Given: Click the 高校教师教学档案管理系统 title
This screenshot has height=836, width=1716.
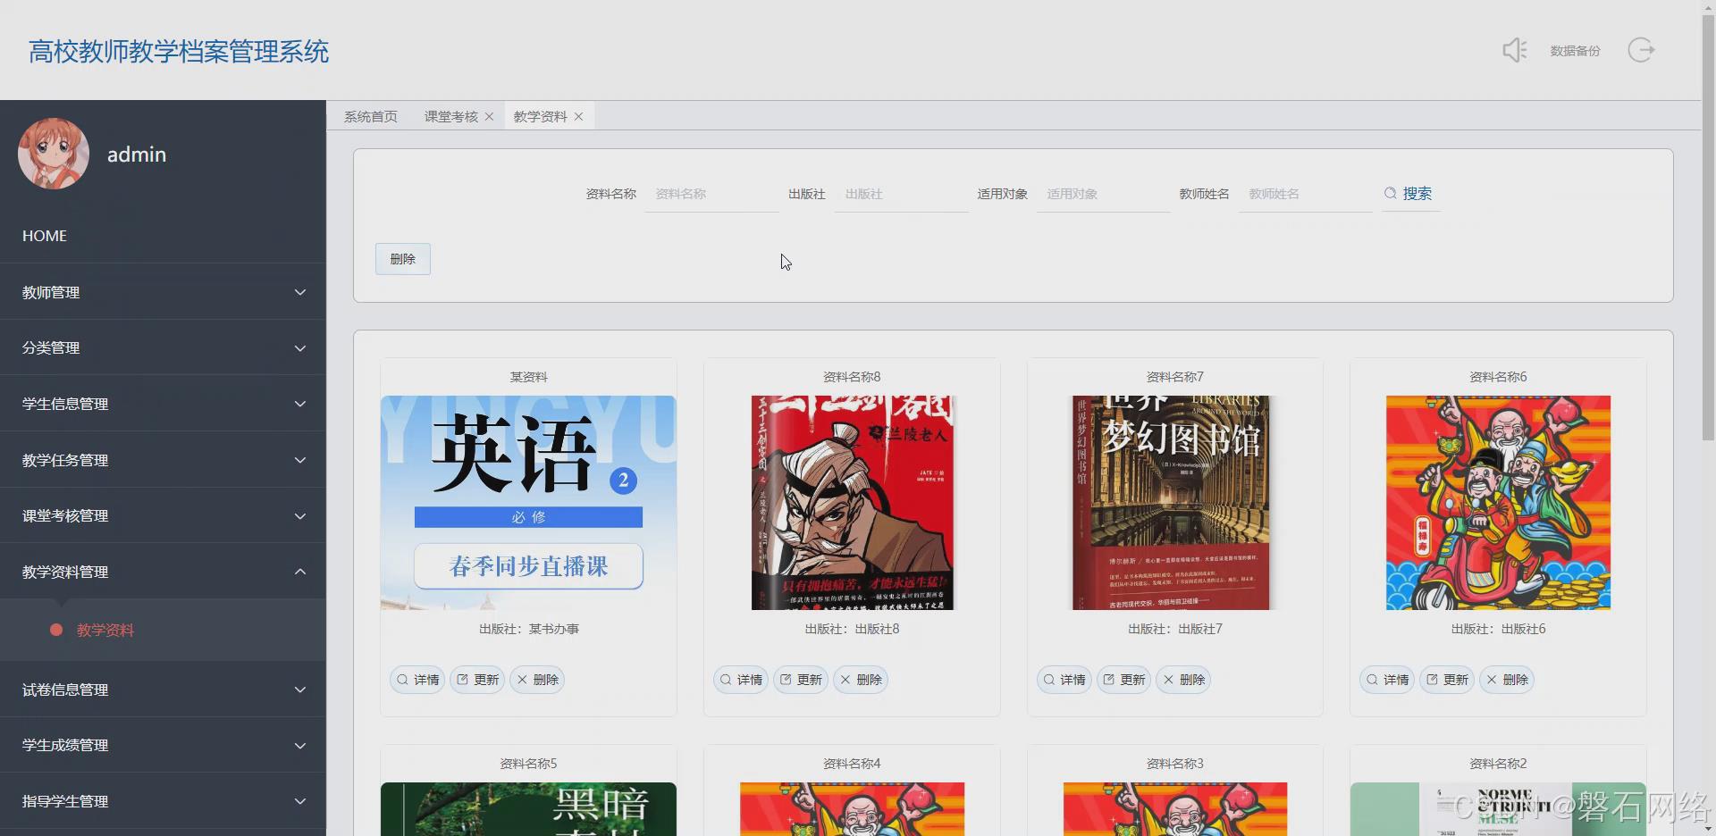Looking at the screenshot, I should tap(179, 52).
